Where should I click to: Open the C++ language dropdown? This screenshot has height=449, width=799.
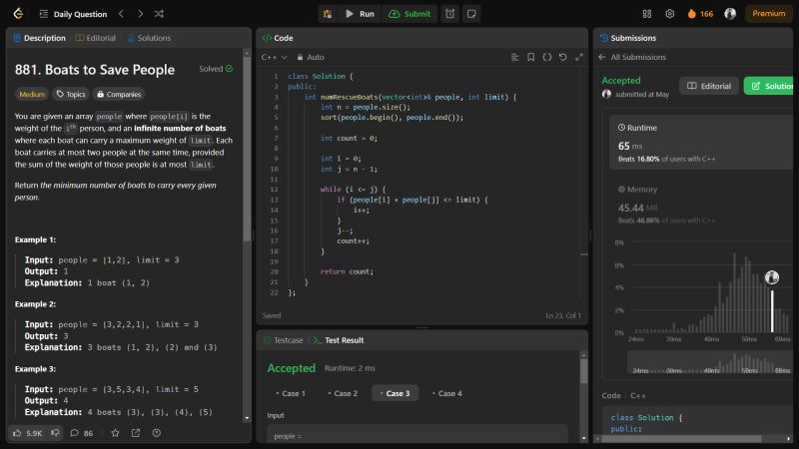click(274, 57)
